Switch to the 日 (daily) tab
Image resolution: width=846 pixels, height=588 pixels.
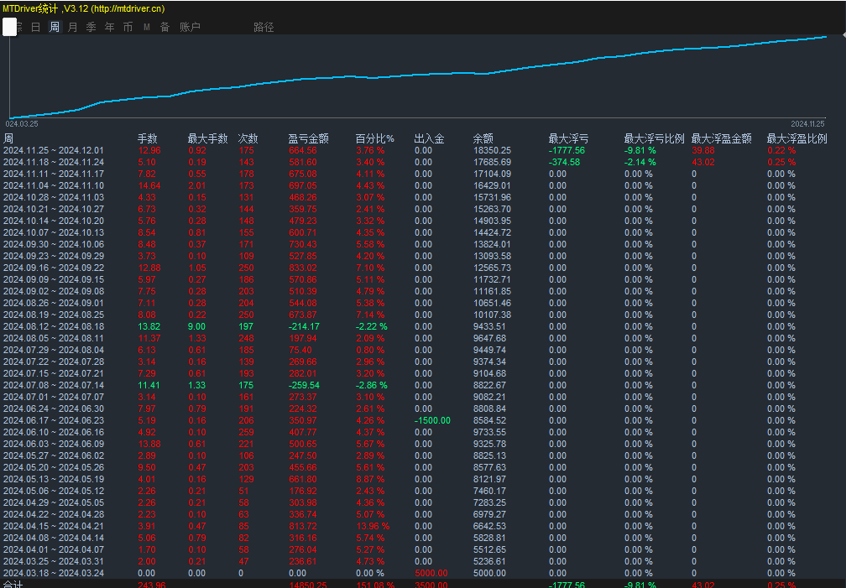pyautogui.click(x=35, y=27)
